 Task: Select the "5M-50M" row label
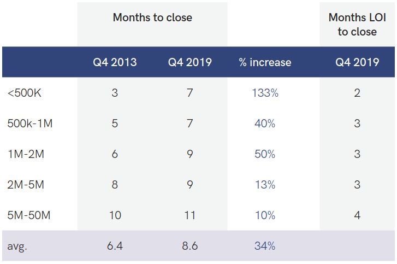pyautogui.click(x=28, y=215)
